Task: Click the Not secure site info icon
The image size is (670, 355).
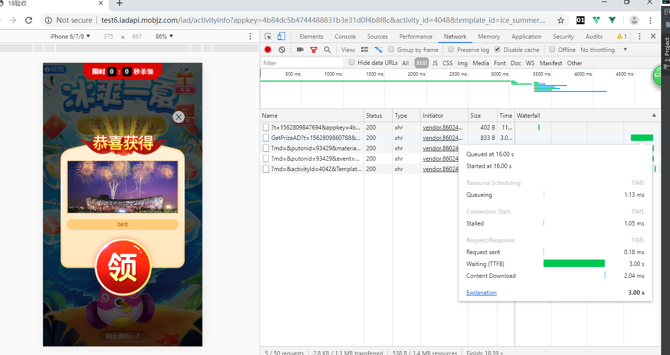Action: coord(49,20)
